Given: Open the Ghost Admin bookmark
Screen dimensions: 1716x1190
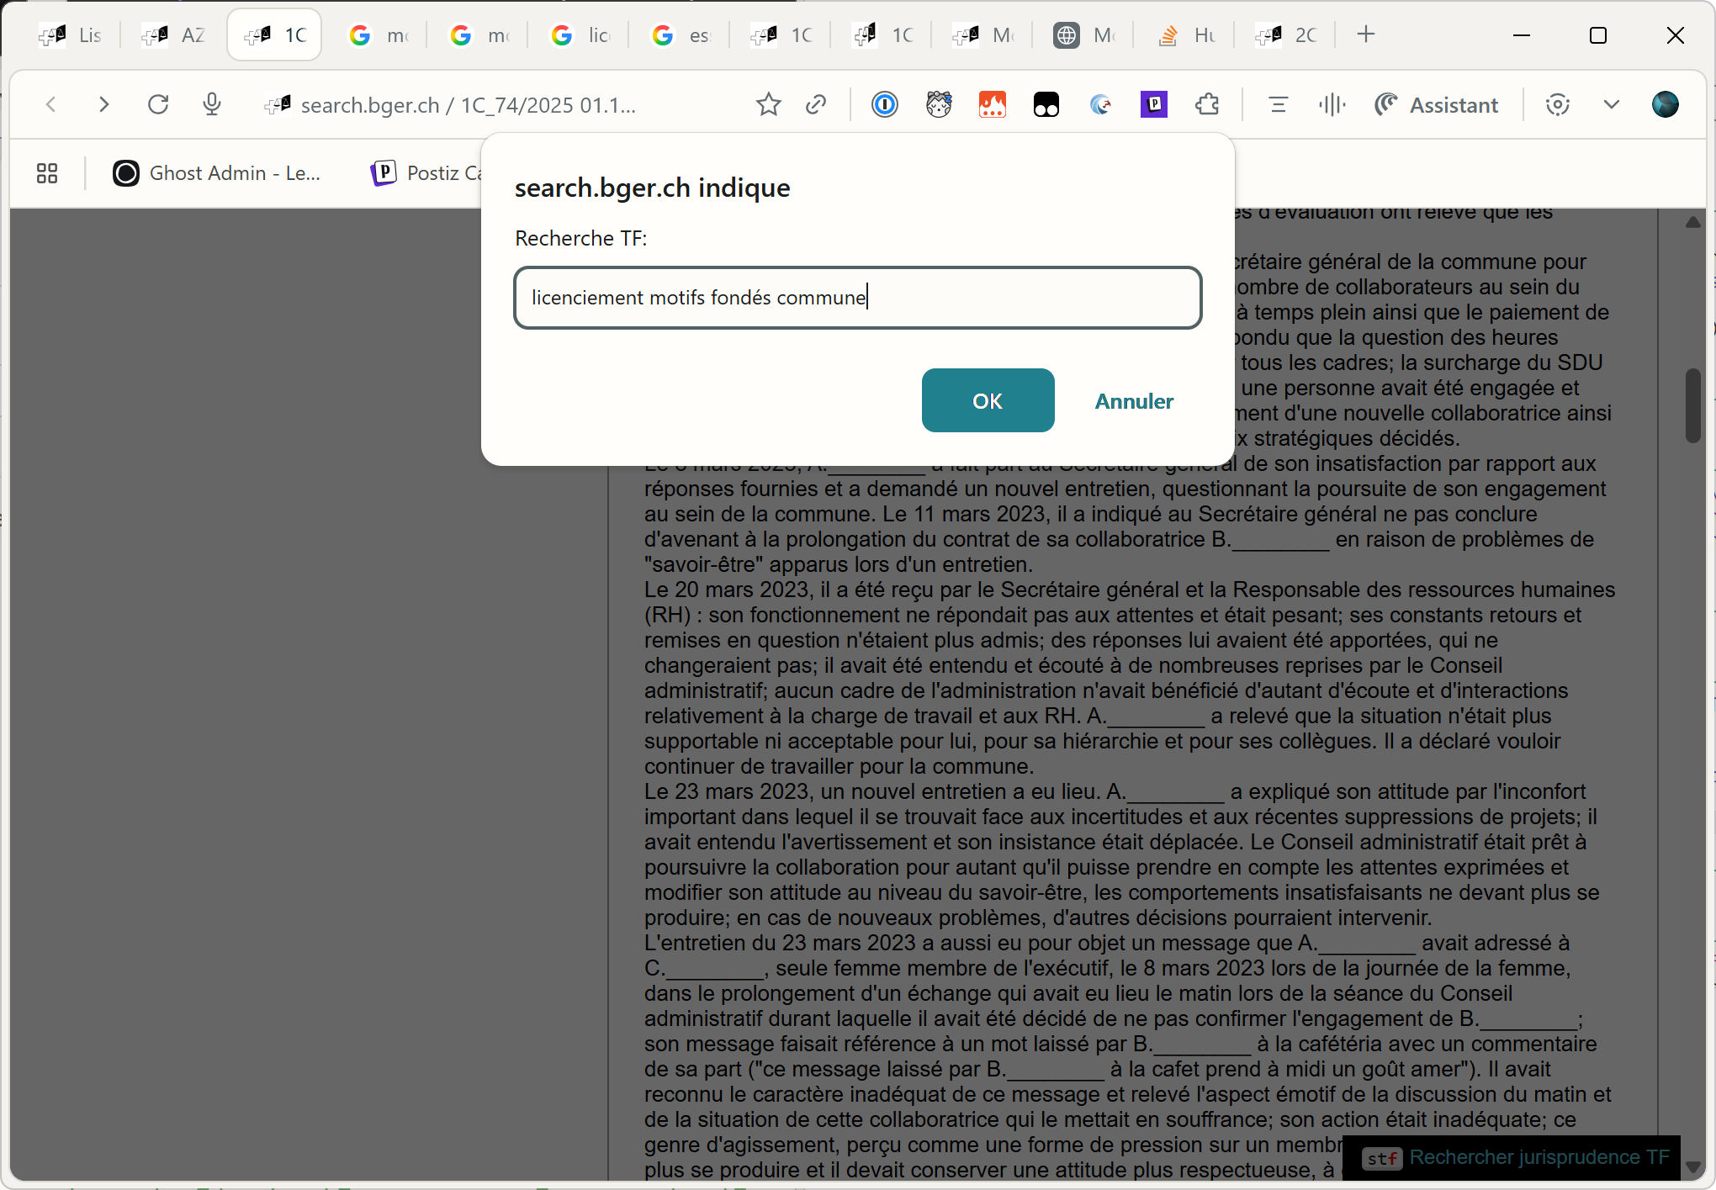Looking at the screenshot, I should 217,173.
